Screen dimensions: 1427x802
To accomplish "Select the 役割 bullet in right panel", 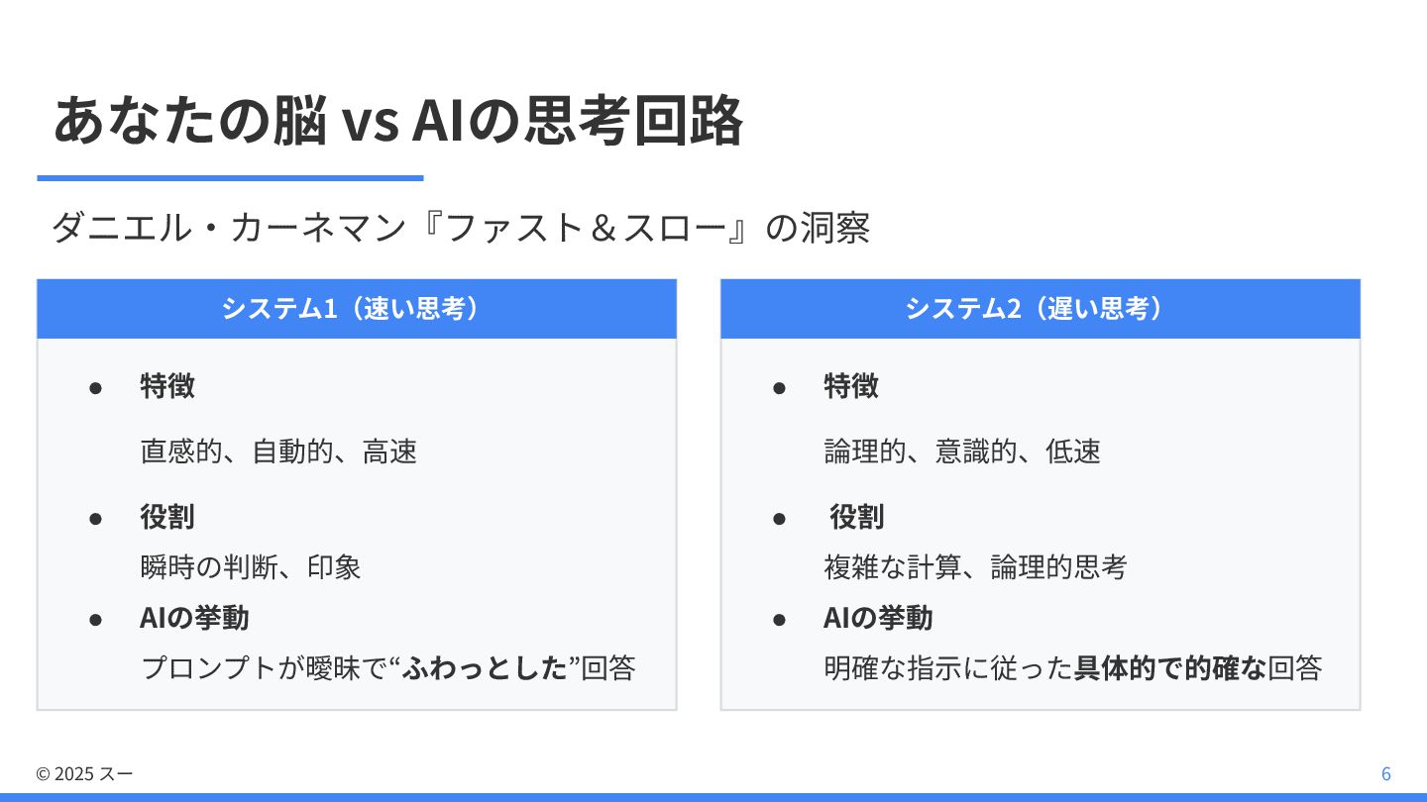I will pos(857,517).
